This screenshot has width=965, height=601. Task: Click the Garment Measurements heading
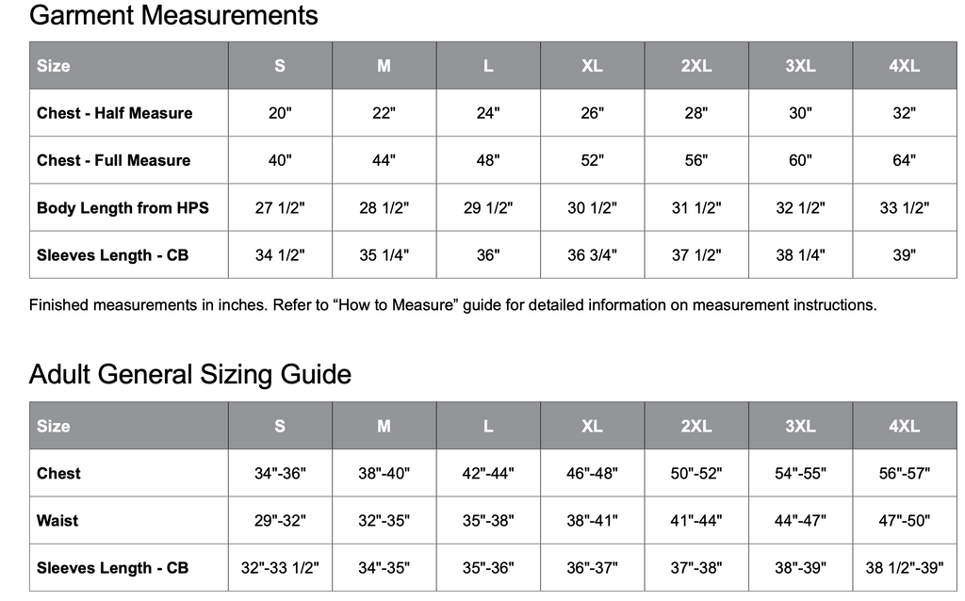173,16
